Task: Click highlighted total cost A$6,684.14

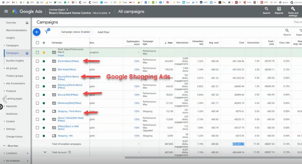Action: 238,144
